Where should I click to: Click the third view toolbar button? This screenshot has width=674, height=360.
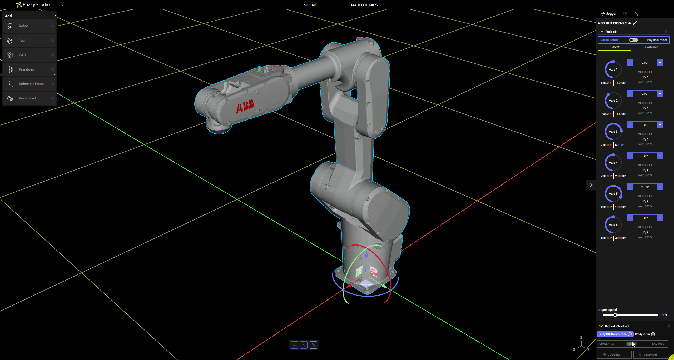pos(313,345)
